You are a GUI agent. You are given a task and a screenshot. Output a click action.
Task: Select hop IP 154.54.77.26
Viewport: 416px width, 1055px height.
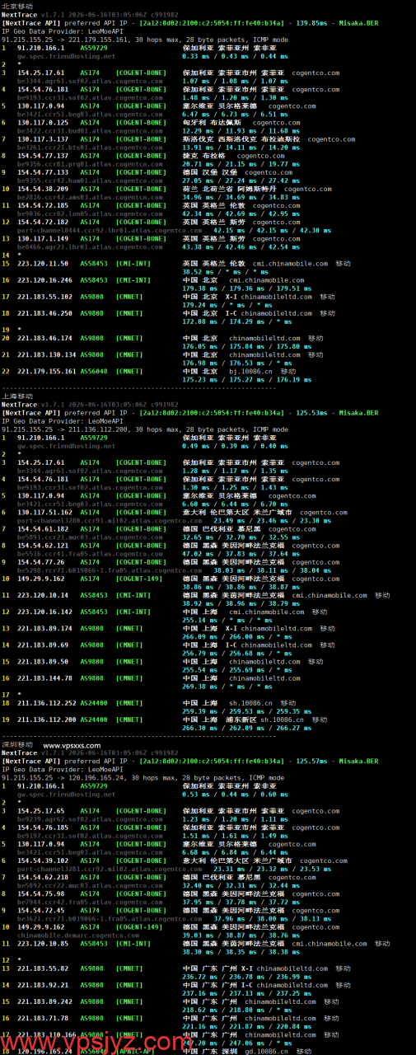click(40, 561)
